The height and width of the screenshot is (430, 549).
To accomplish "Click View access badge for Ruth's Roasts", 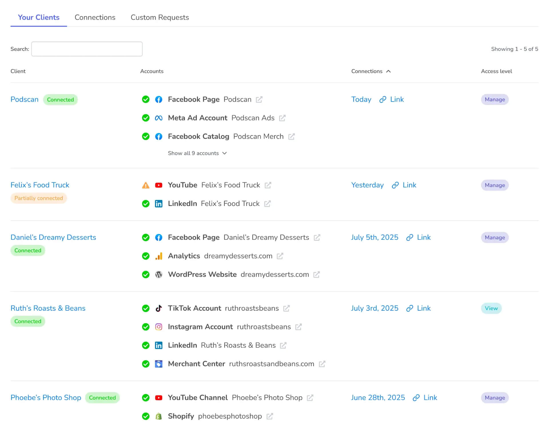I will click(491, 308).
